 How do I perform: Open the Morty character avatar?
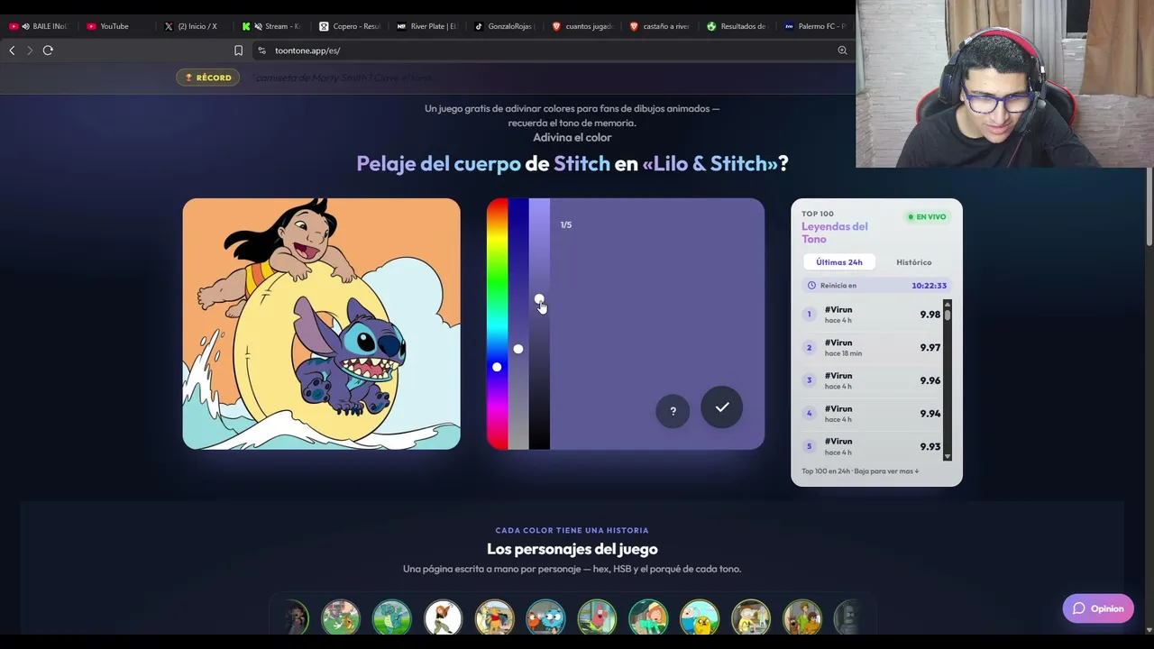pos(751,618)
